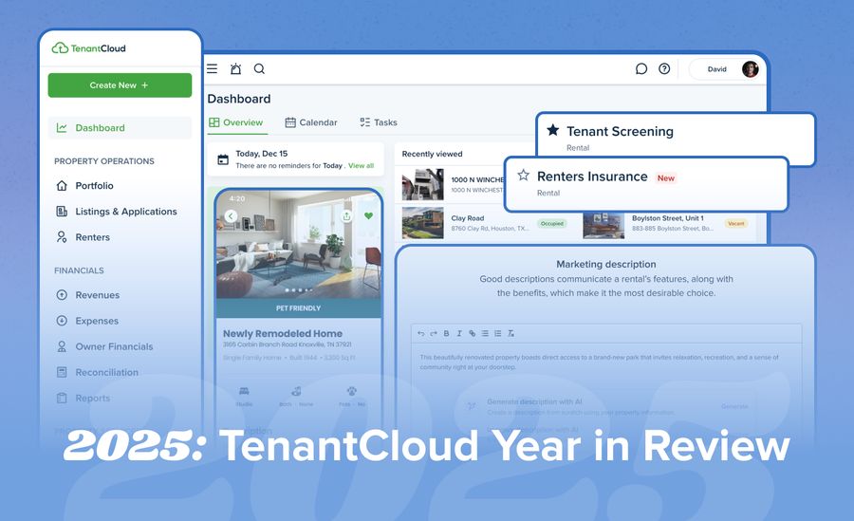Open the Clay Road property thumbnail
Screen dimensions: 854x521
[x=422, y=222]
